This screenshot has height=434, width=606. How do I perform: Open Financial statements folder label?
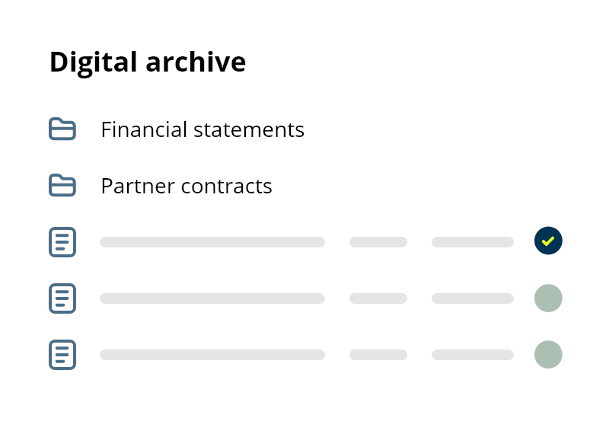(203, 129)
